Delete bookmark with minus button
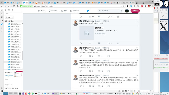This screenshot has height=95, width=169. [12, 17]
